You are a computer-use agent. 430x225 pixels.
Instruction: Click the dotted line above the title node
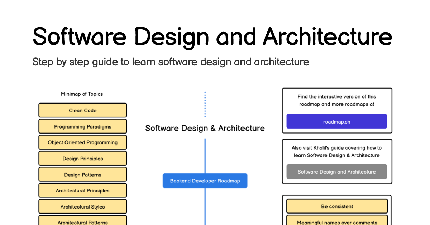pyautogui.click(x=205, y=104)
